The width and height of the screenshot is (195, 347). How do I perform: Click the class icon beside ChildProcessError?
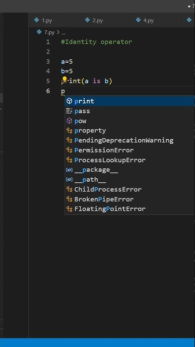tap(69, 189)
